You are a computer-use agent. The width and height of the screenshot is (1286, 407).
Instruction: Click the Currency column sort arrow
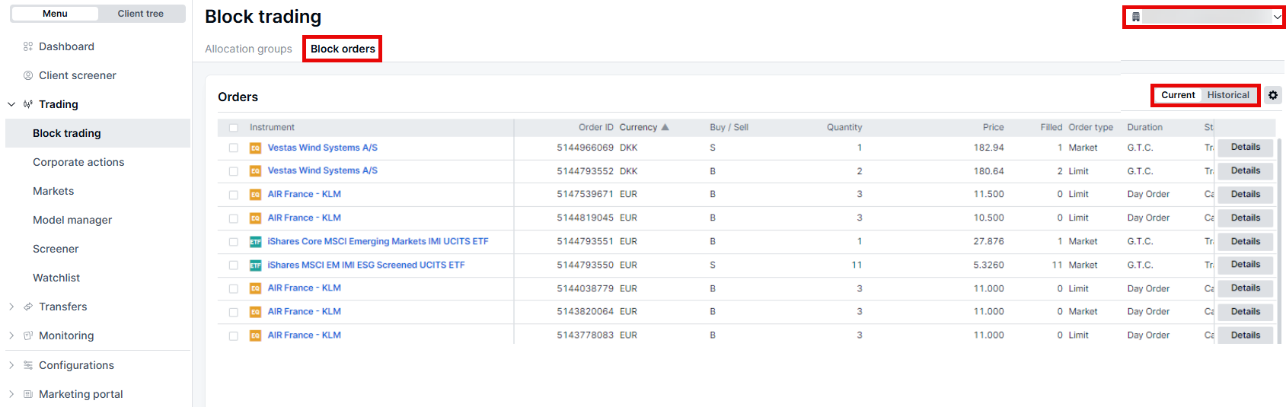point(665,127)
